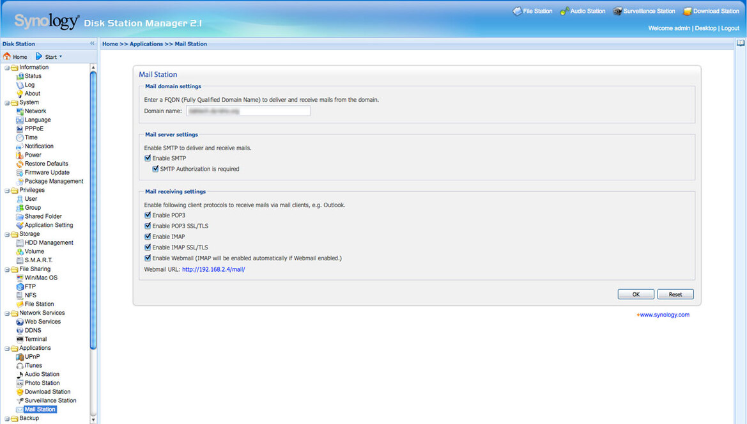The image size is (747, 424).
Task: Click the Notification icon in sidebar
Action: pyautogui.click(x=20, y=146)
